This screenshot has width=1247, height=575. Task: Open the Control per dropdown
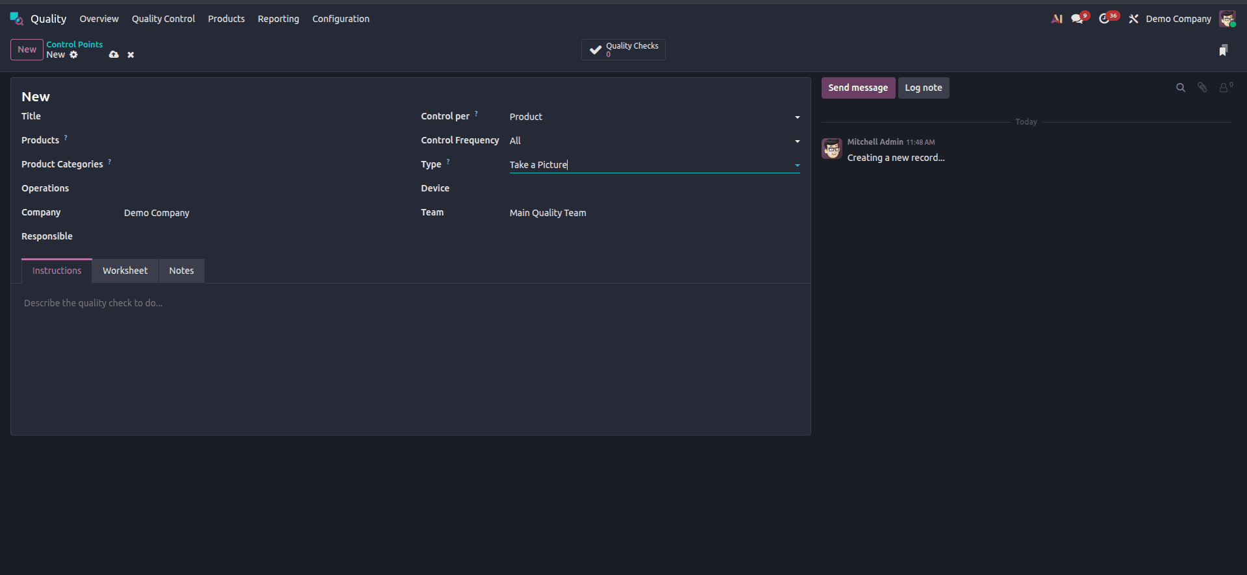(655, 117)
